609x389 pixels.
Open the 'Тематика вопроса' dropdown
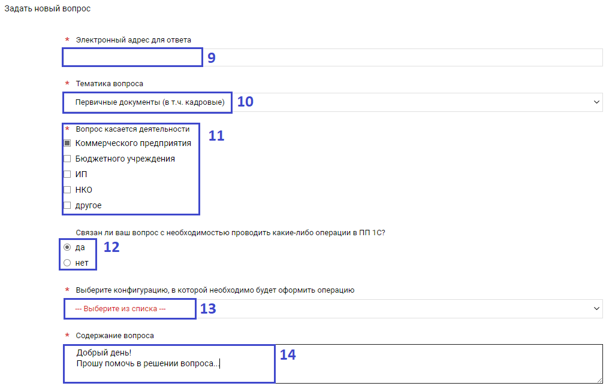[333, 102]
